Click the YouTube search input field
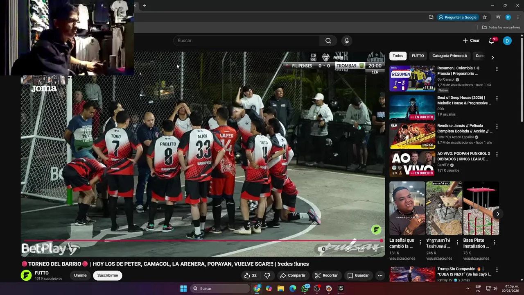Viewport: 524px width, 295px height. point(246,41)
